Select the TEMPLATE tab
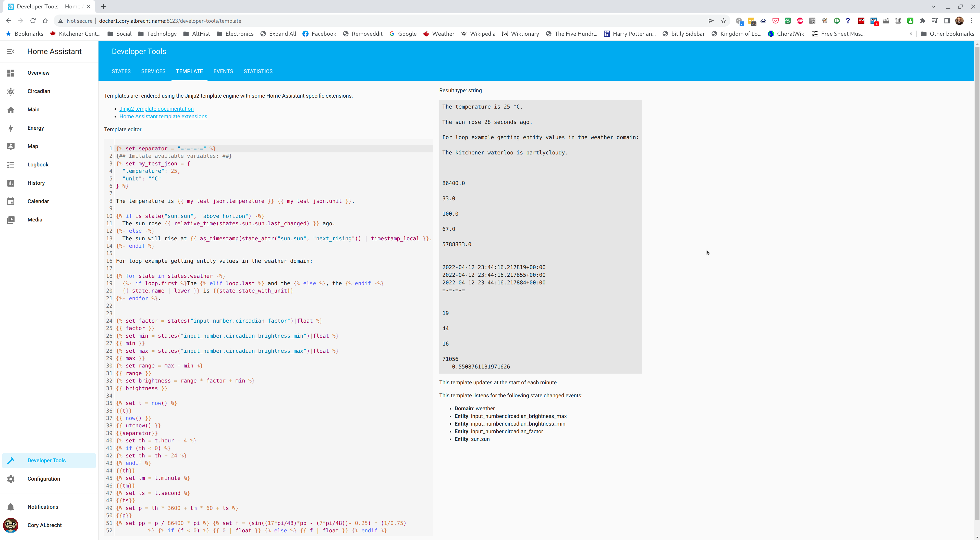This screenshot has width=980, height=540. (x=189, y=71)
